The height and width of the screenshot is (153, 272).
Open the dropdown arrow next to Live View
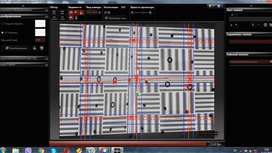99,12
